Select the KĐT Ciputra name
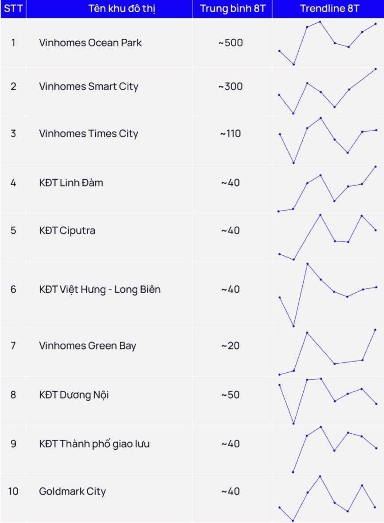 pos(67,230)
